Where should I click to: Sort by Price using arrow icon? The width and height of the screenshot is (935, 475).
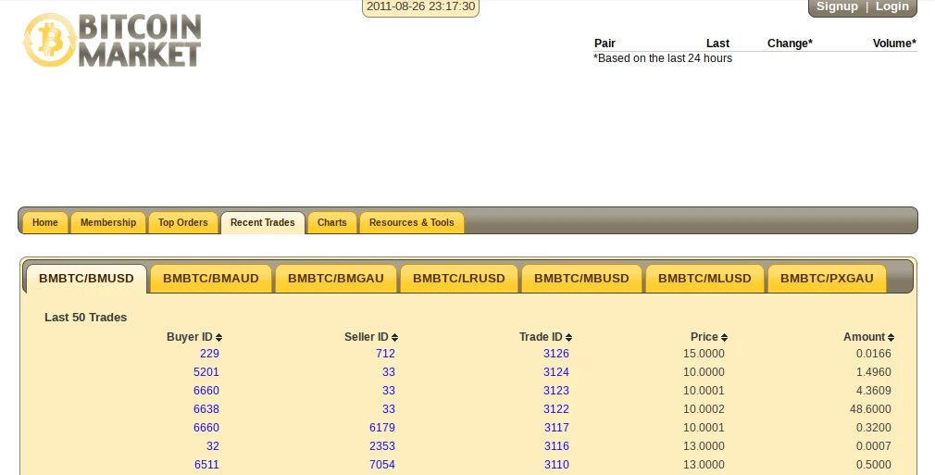point(725,338)
